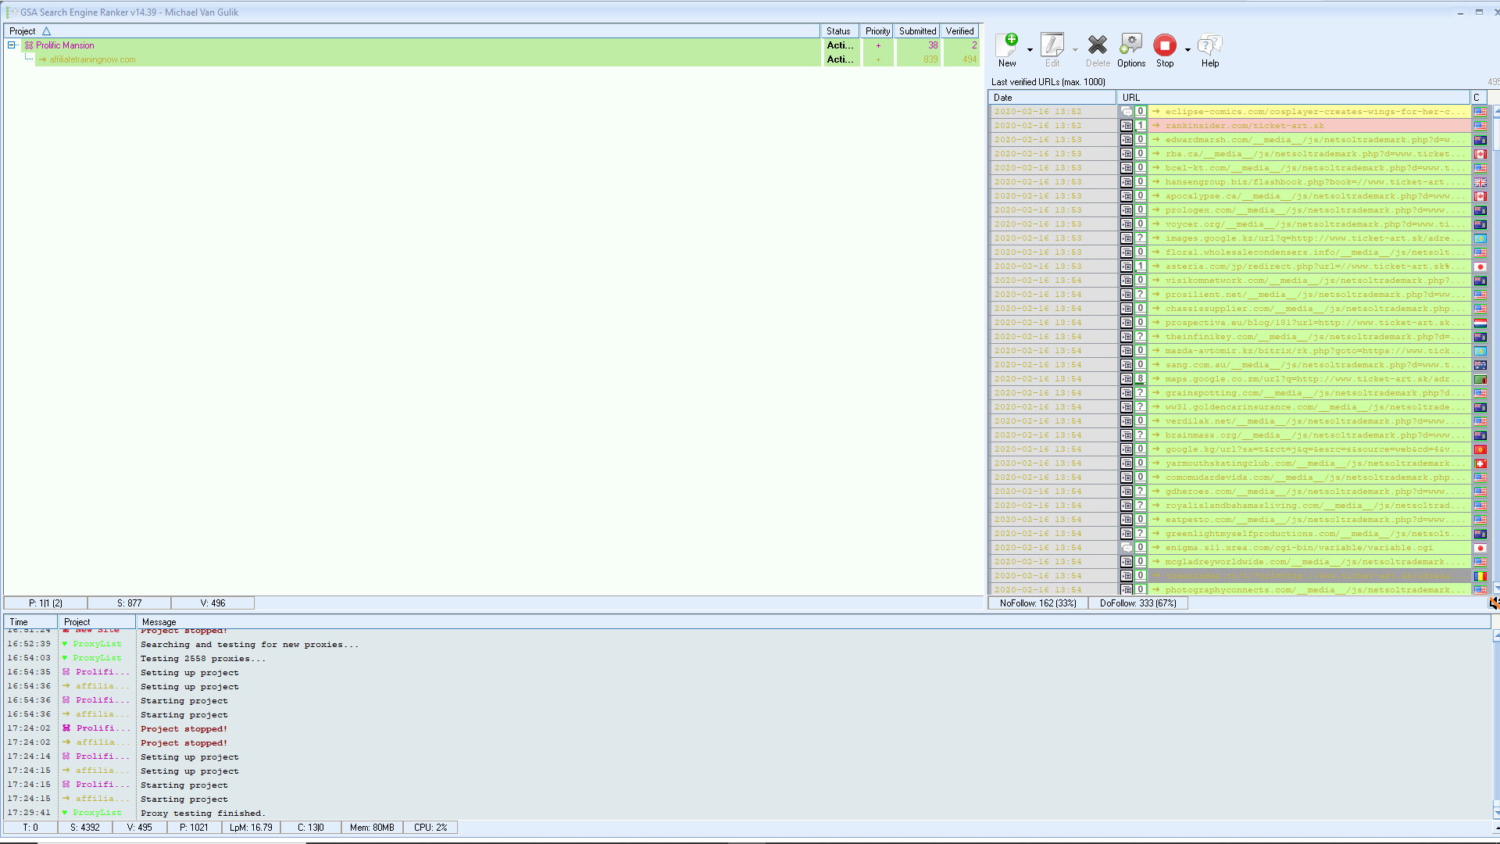The image size is (1500, 844).
Task: Click the Canada flag on rba.ca row
Action: [1480, 154]
